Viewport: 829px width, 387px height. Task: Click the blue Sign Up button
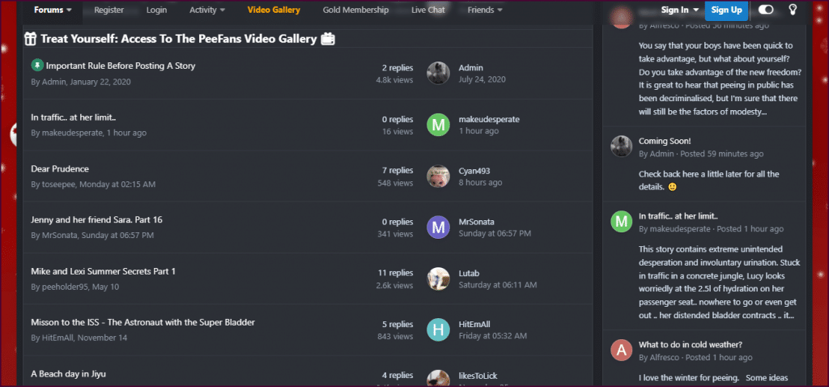[x=726, y=10]
